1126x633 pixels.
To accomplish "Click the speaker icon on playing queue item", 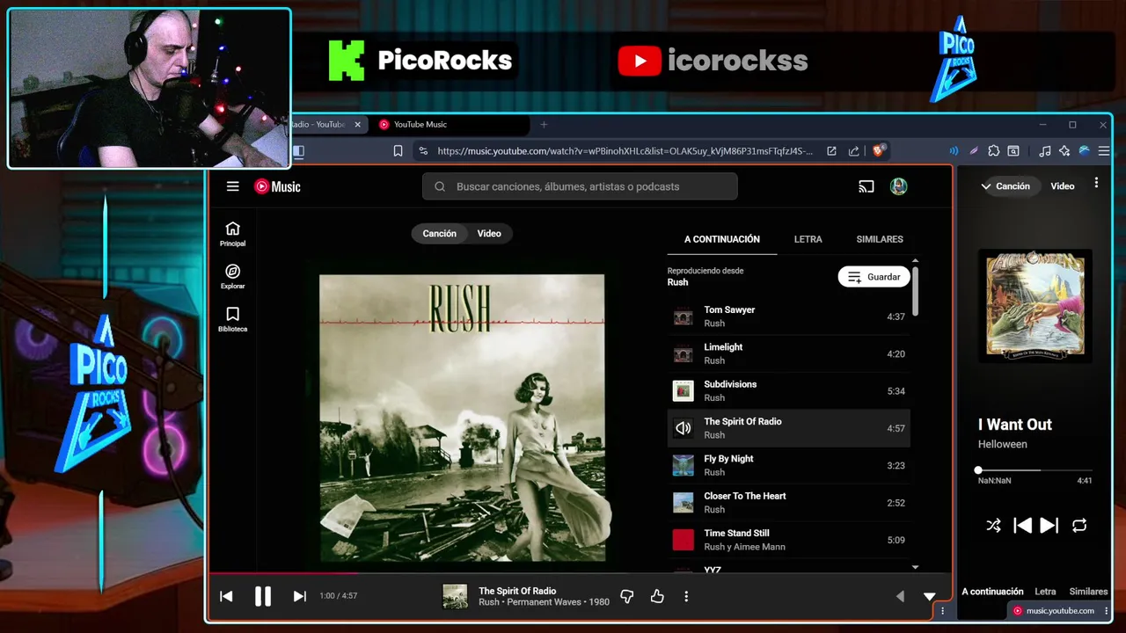I will point(683,428).
